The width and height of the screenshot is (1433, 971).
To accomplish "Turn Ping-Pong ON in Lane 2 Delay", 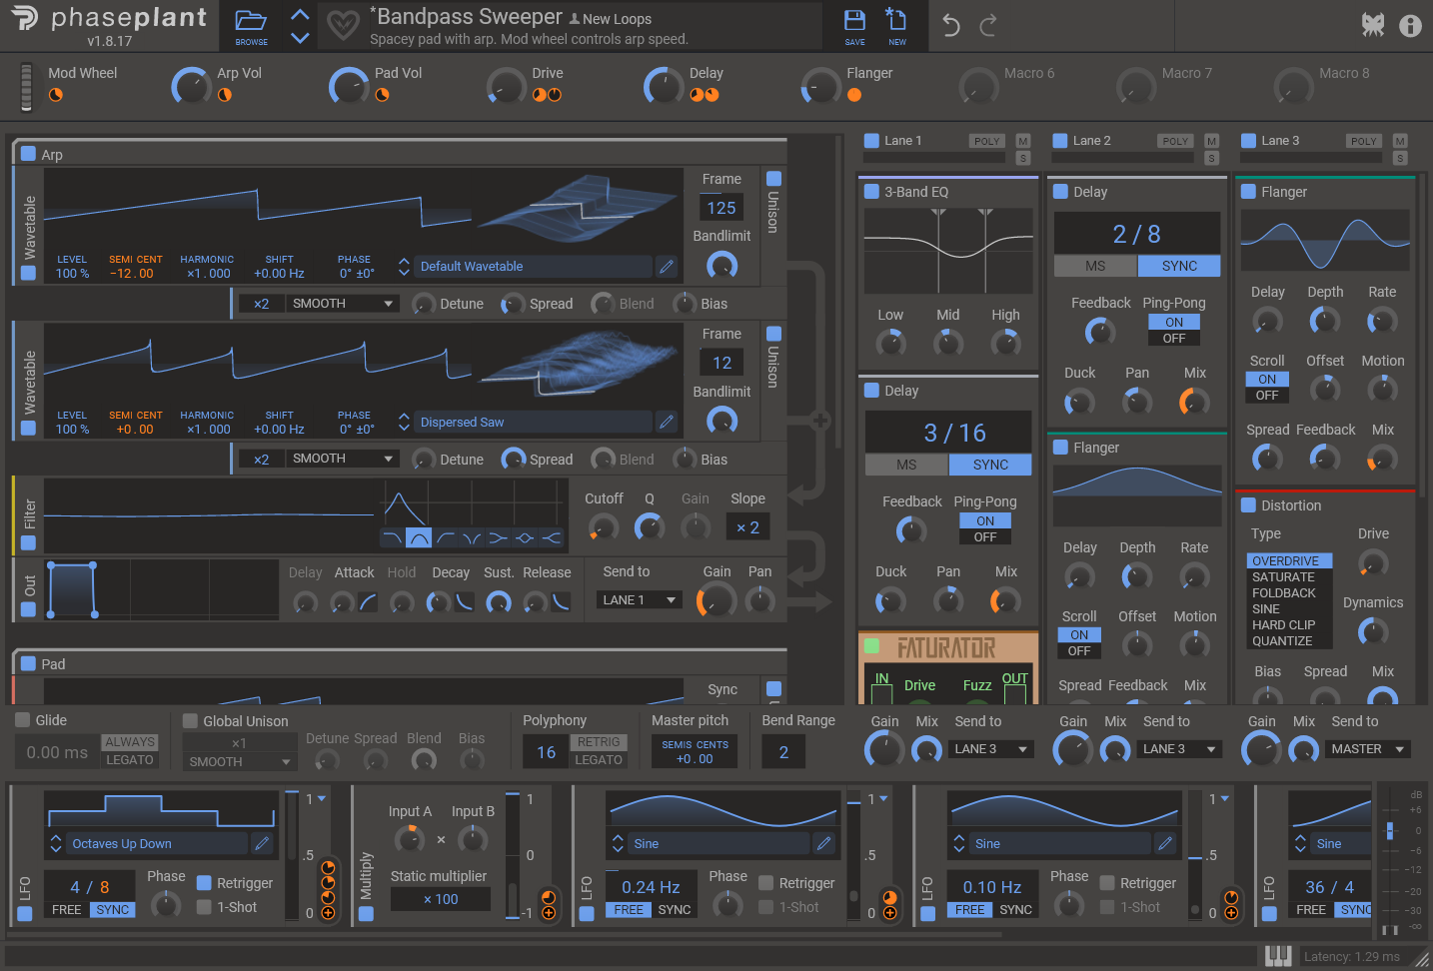I will [x=1174, y=322].
